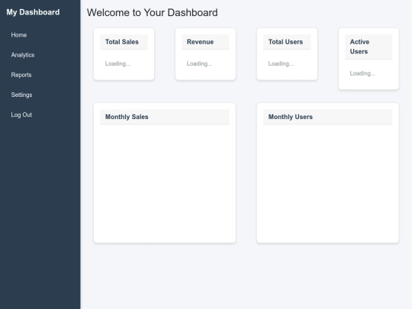This screenshot has width=412, height=309.
Task: Select the Revenue card header
Action: [205, 42]
